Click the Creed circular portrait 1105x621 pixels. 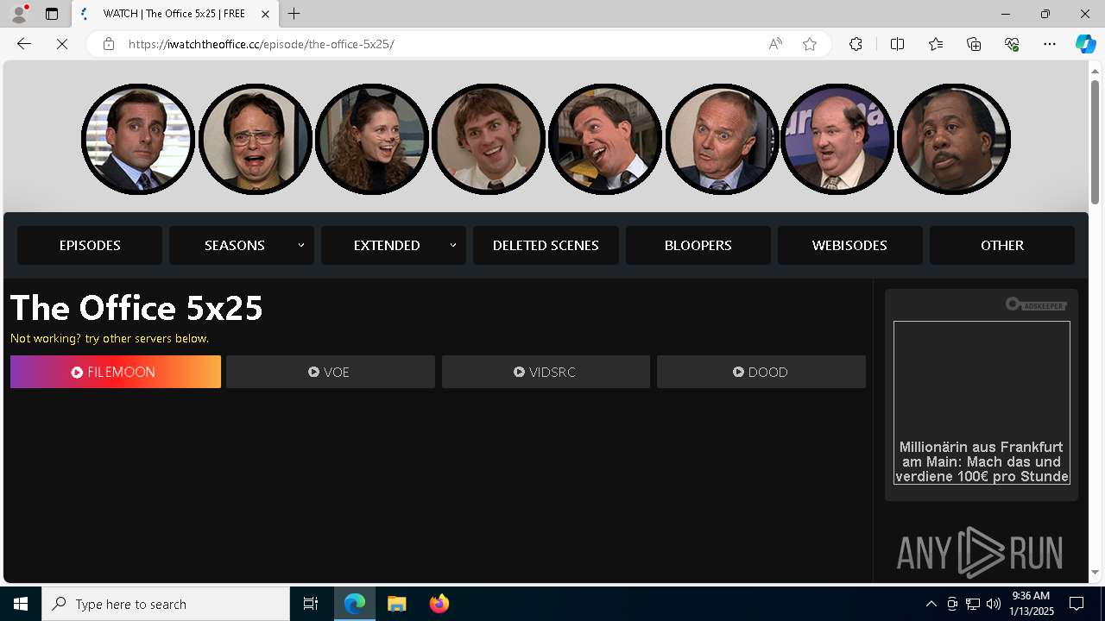[x=721, y=139]
